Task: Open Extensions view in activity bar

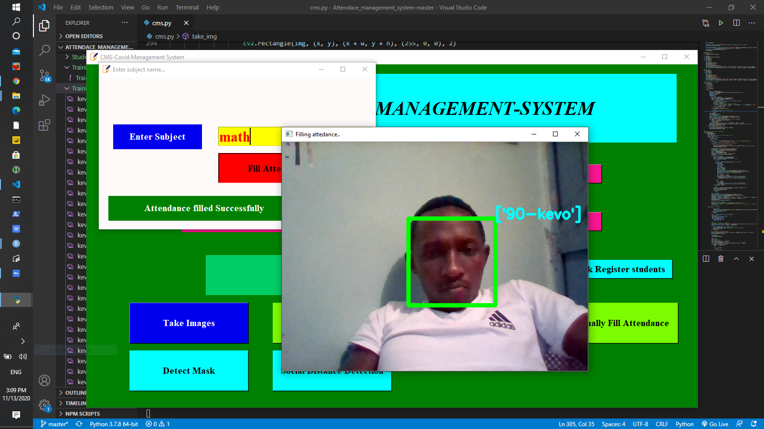Action: pos(44,125)
